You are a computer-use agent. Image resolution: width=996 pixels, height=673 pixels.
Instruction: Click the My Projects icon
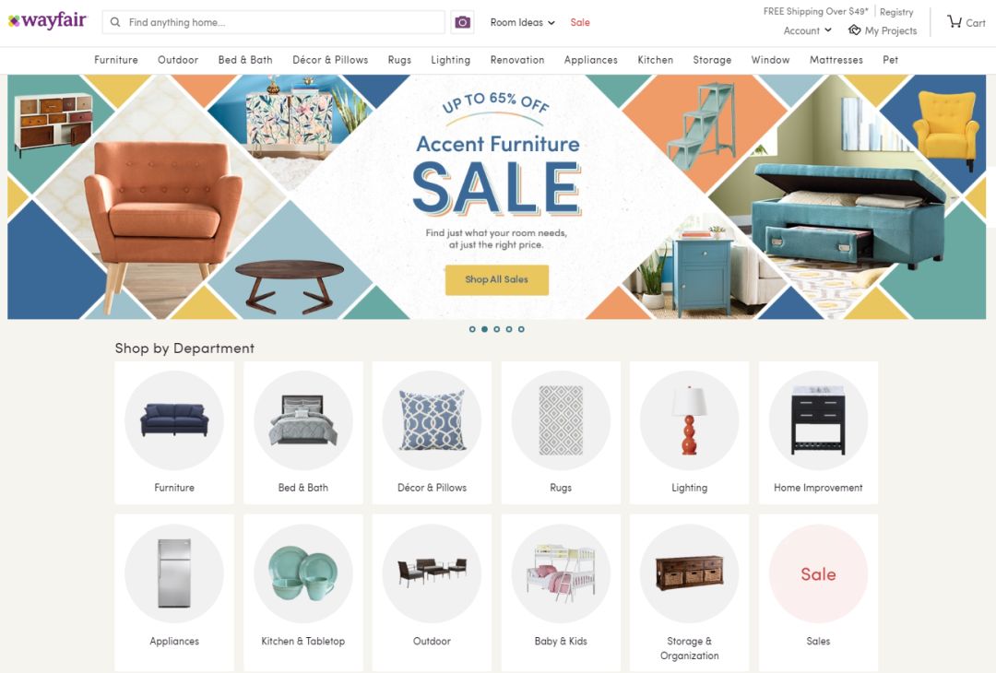tap(854, 30)
